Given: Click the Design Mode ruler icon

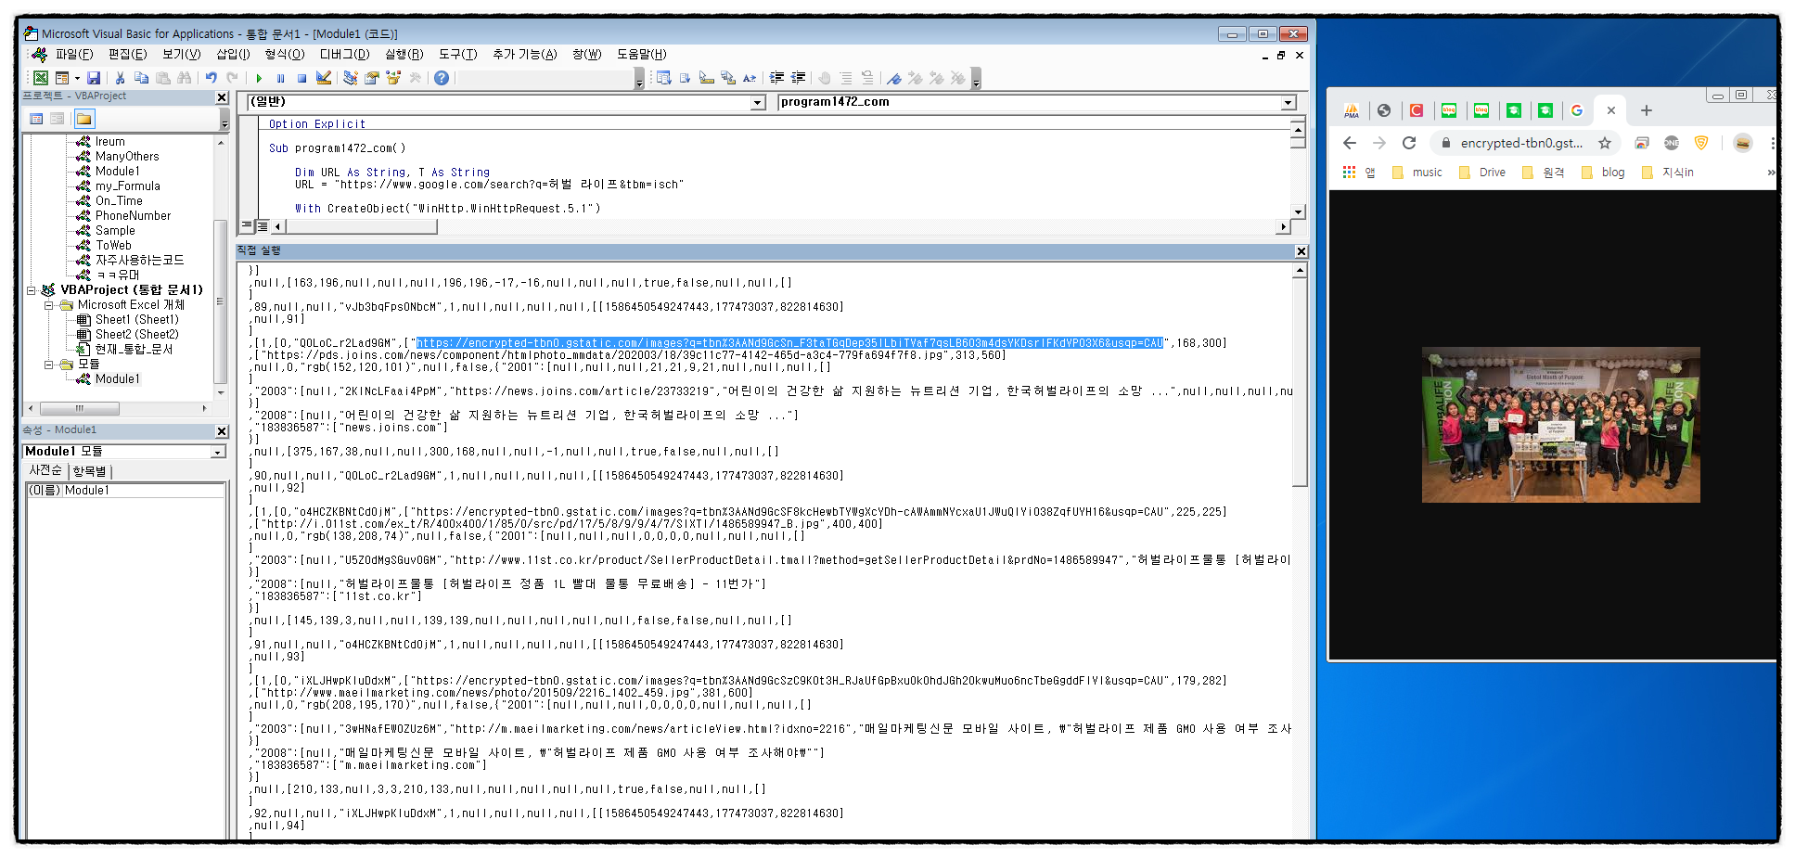Looking at the screenshot, I should click(x=324, y=79).
